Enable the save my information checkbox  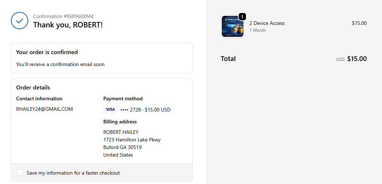[x=20, y=173]
